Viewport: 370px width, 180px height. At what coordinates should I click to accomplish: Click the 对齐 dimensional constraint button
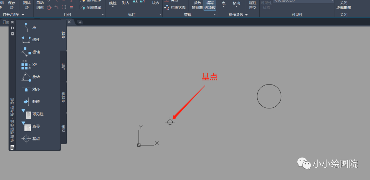126,3
